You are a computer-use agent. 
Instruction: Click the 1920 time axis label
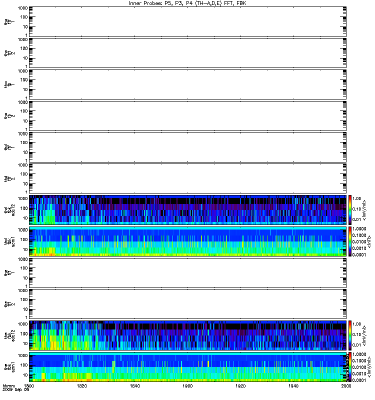240,385
